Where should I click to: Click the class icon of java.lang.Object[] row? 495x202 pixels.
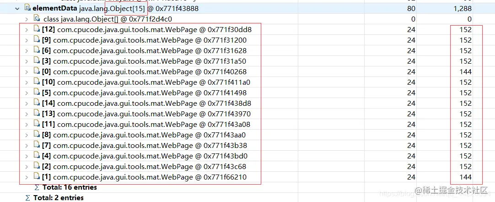(x=37, y=19)
